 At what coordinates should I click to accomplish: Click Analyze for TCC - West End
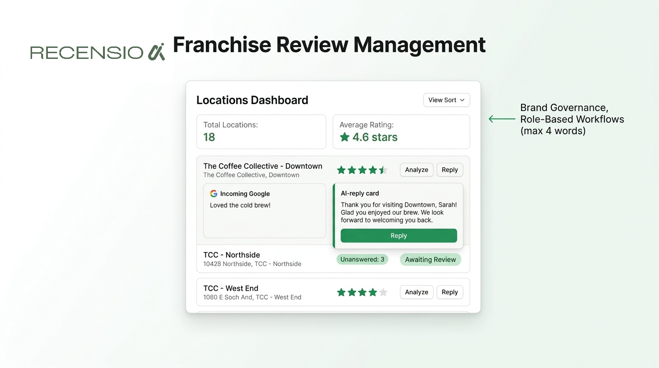click(x=417, y=292)
